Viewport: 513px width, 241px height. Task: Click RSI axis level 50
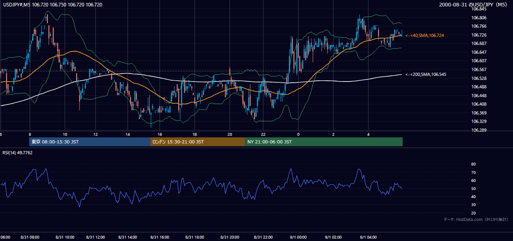click(474, 188)
